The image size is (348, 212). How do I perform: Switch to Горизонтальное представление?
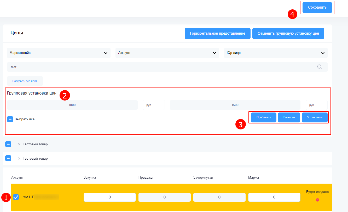pos(217,34)
